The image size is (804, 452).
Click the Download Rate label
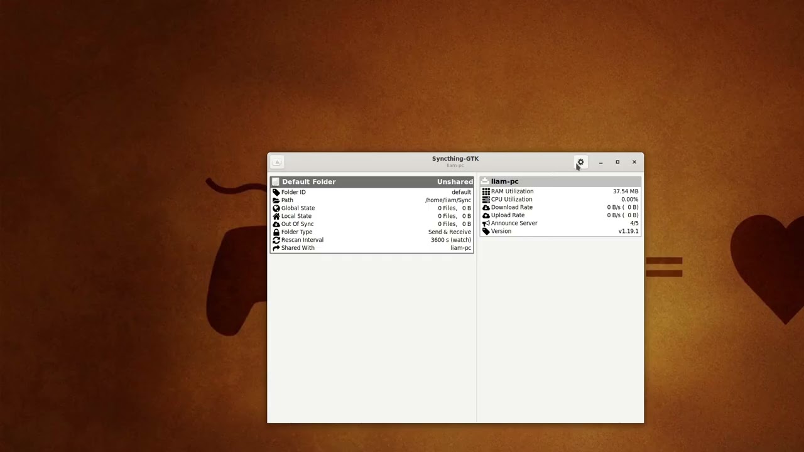click(x=511, y=207)
